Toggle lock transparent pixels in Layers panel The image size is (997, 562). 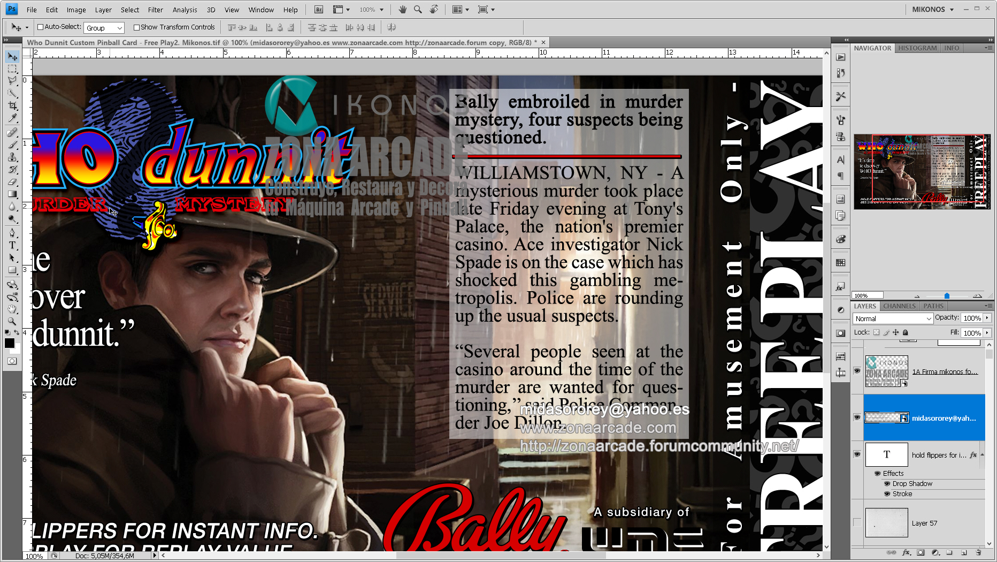coord(876,332)
